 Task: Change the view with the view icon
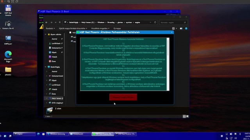173,28
